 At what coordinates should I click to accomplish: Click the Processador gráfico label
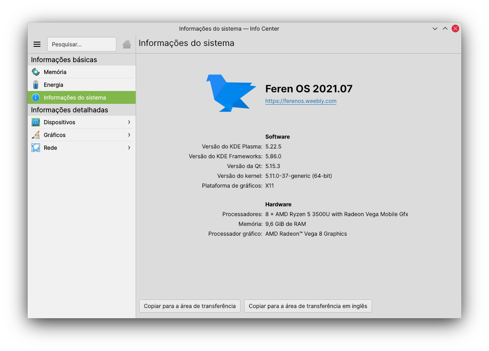235,234
